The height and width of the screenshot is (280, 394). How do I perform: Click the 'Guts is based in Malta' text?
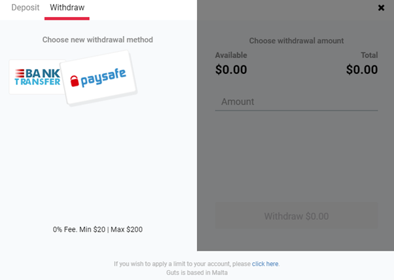196,273
